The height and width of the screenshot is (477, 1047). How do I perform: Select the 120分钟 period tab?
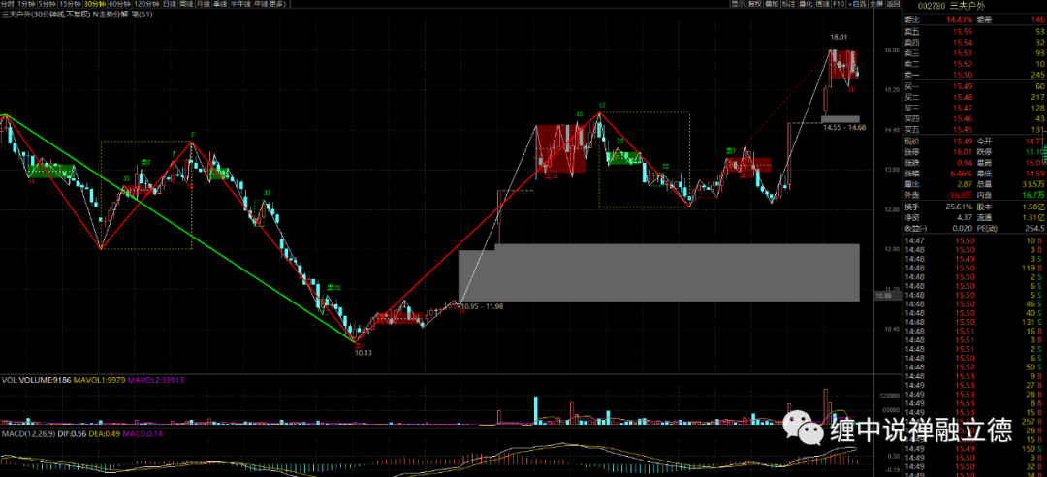pyautogui.click(x=146, y=4)
